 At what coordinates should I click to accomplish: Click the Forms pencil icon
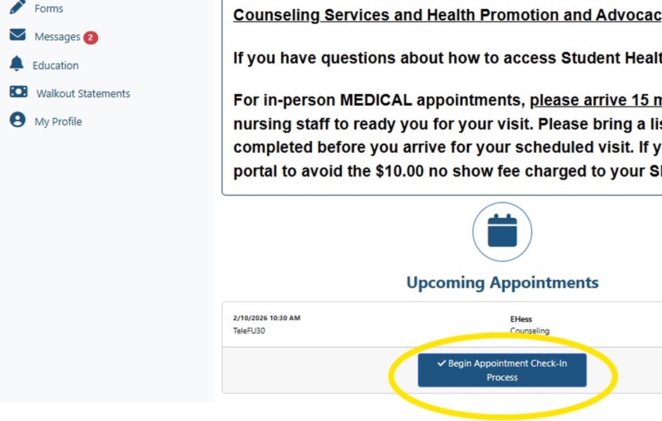click(15, 8)
